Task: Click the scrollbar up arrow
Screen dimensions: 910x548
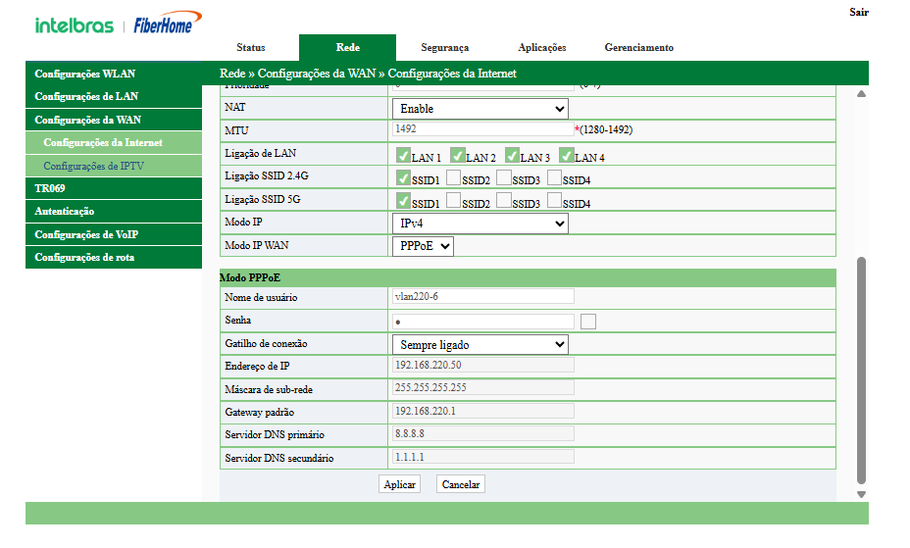Action: coord(861,94)
